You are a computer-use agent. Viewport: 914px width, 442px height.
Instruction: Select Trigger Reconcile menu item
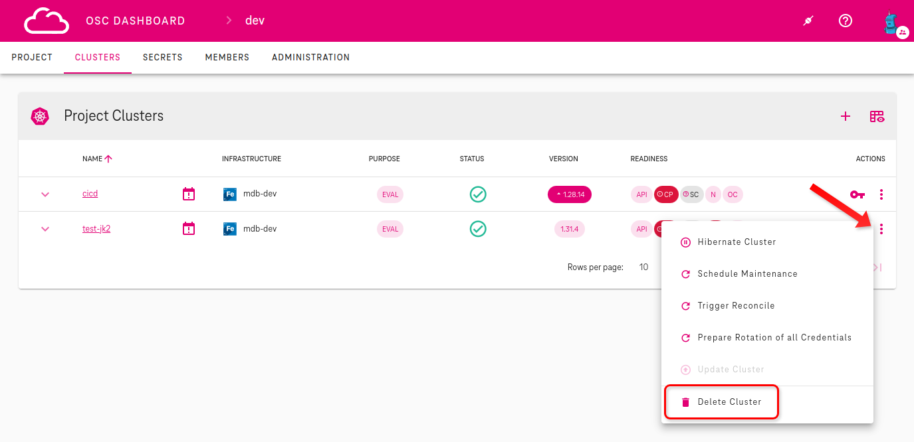point(736,306)
